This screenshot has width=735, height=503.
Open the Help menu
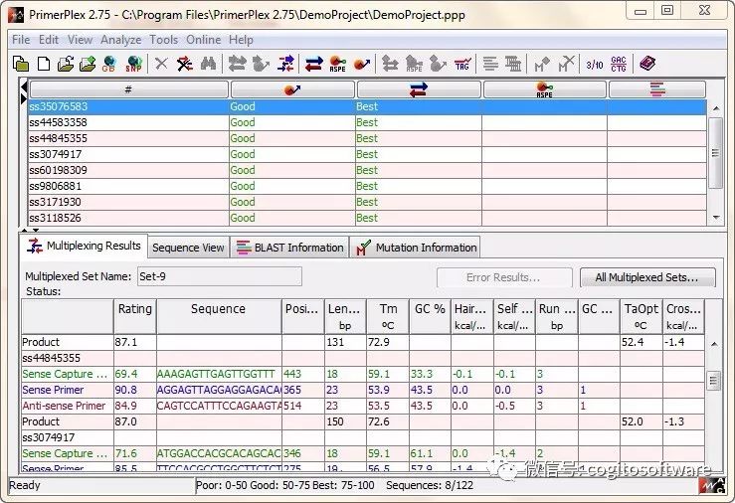point(241,40)
